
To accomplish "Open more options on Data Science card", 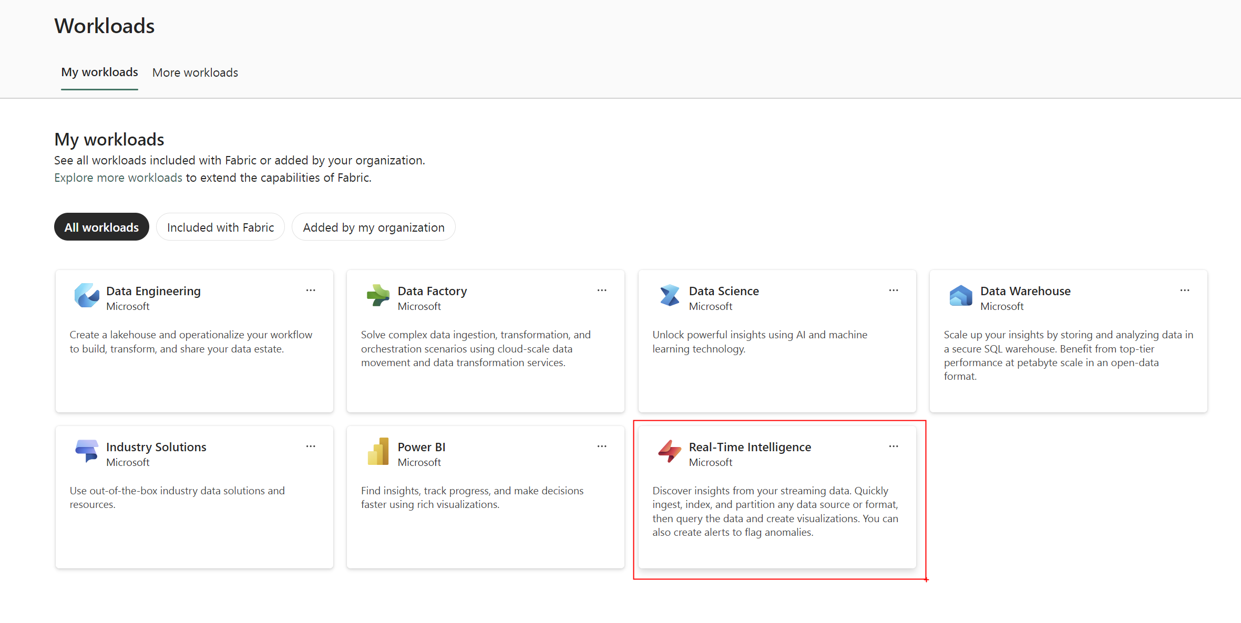I will pos(894,290).
